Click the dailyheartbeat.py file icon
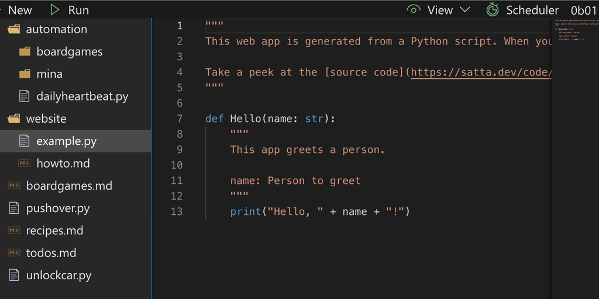 (x=24, y=96)
